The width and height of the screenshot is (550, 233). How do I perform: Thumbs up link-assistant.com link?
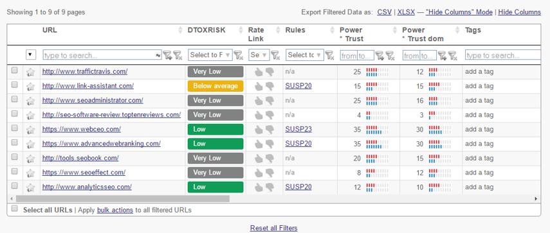(259, 86)
